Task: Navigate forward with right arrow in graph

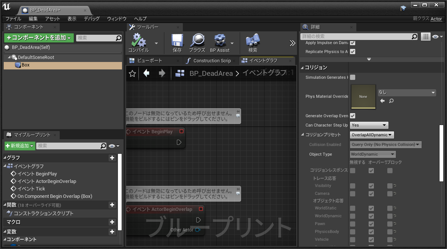Action: point(162,73)
